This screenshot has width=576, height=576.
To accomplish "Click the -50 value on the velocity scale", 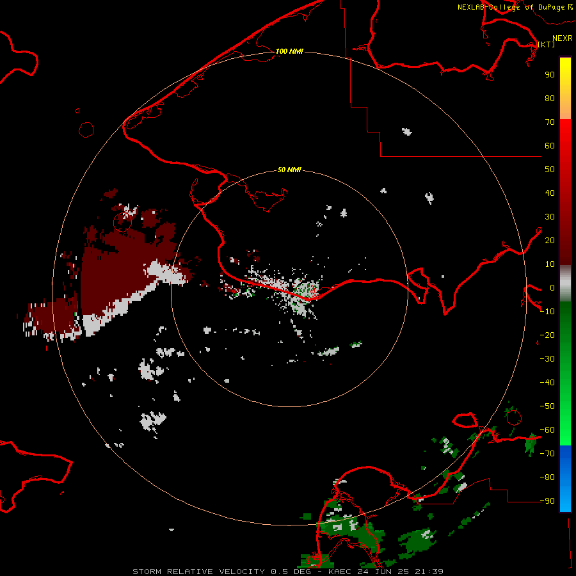I will point(547,406).
